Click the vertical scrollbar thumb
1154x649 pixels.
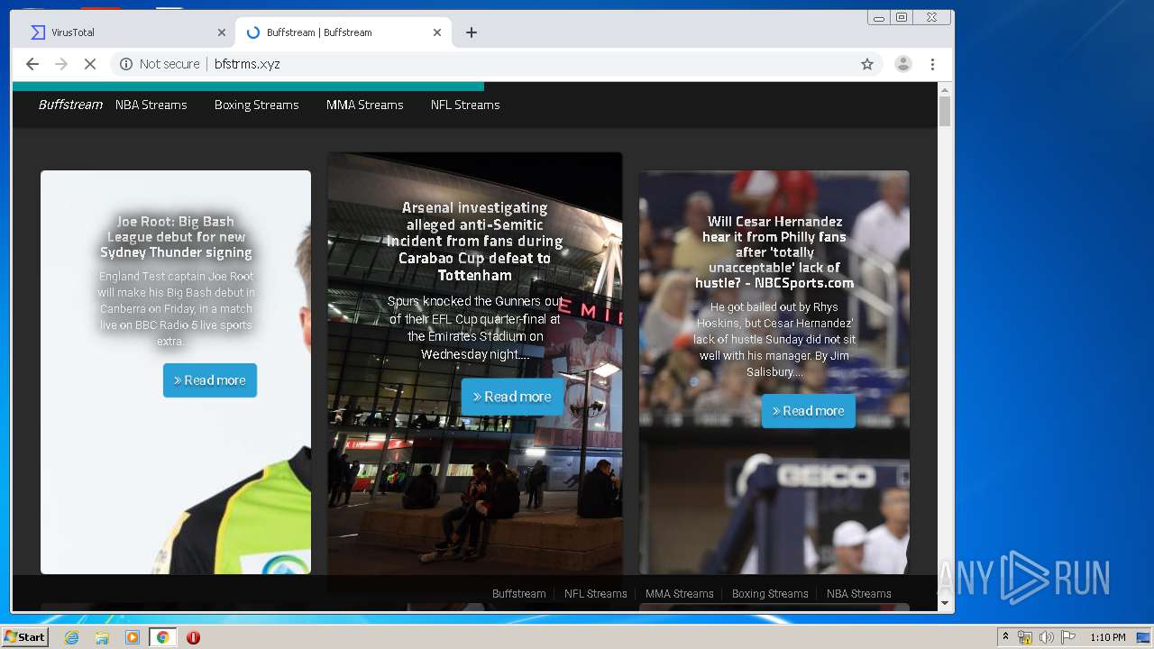tap(945, 112)
